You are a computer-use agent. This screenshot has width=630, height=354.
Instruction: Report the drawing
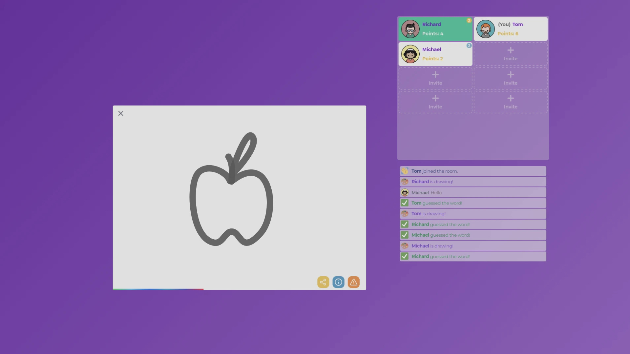[x=353, y=282]
